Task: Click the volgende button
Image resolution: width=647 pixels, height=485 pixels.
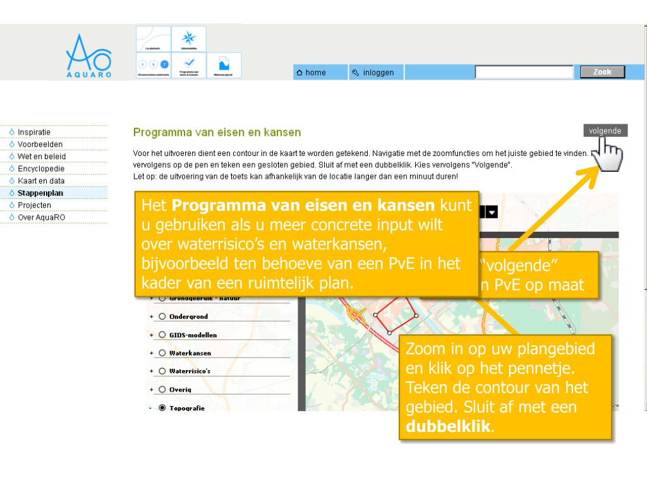Action: 605,130
